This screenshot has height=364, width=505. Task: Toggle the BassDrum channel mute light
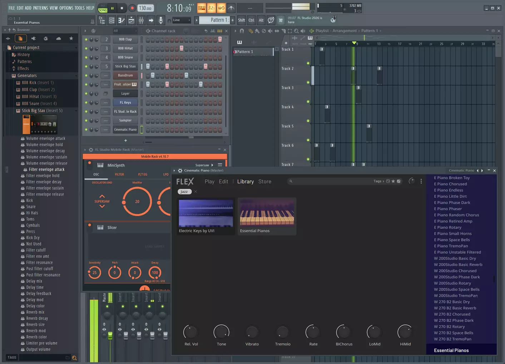point(86,75)
